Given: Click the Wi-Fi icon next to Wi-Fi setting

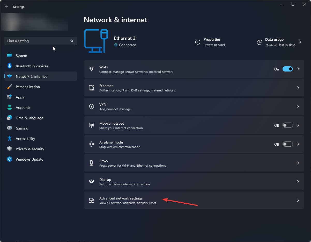Looking at the screenshot, I should [x=91, y=69].
